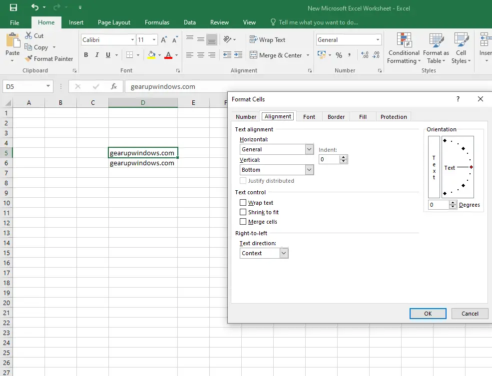Expand Merge & Center options arrow
492x376 pixels.
coord(308,55)
